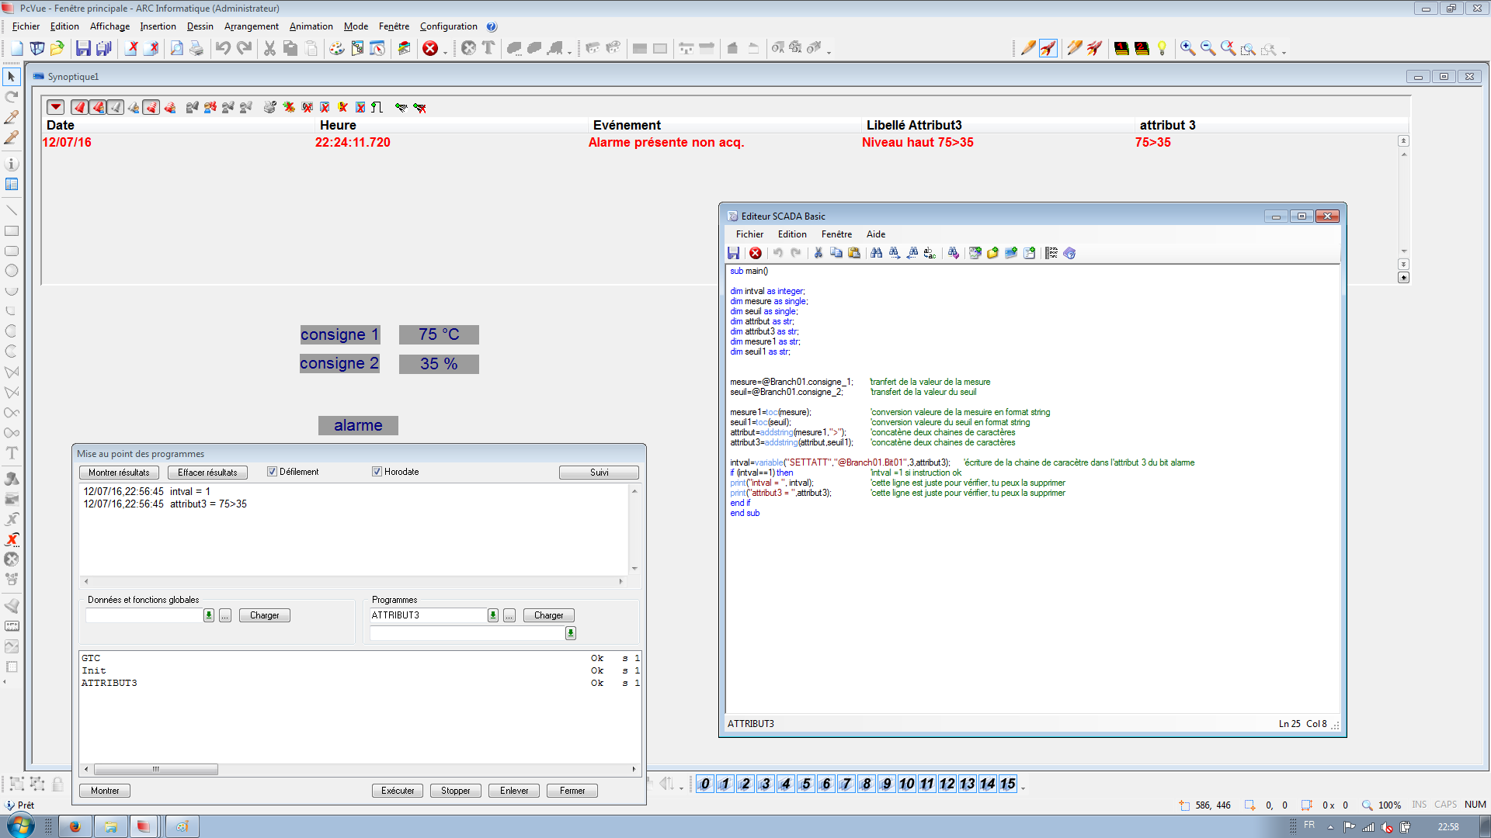Click the horizontal scrollbar of program list
The width and height of the screenshot is (1491, 838).
(x=155, y=770)
